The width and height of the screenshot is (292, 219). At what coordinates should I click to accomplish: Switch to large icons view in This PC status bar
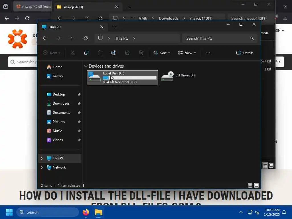click(x=256, y=185)
